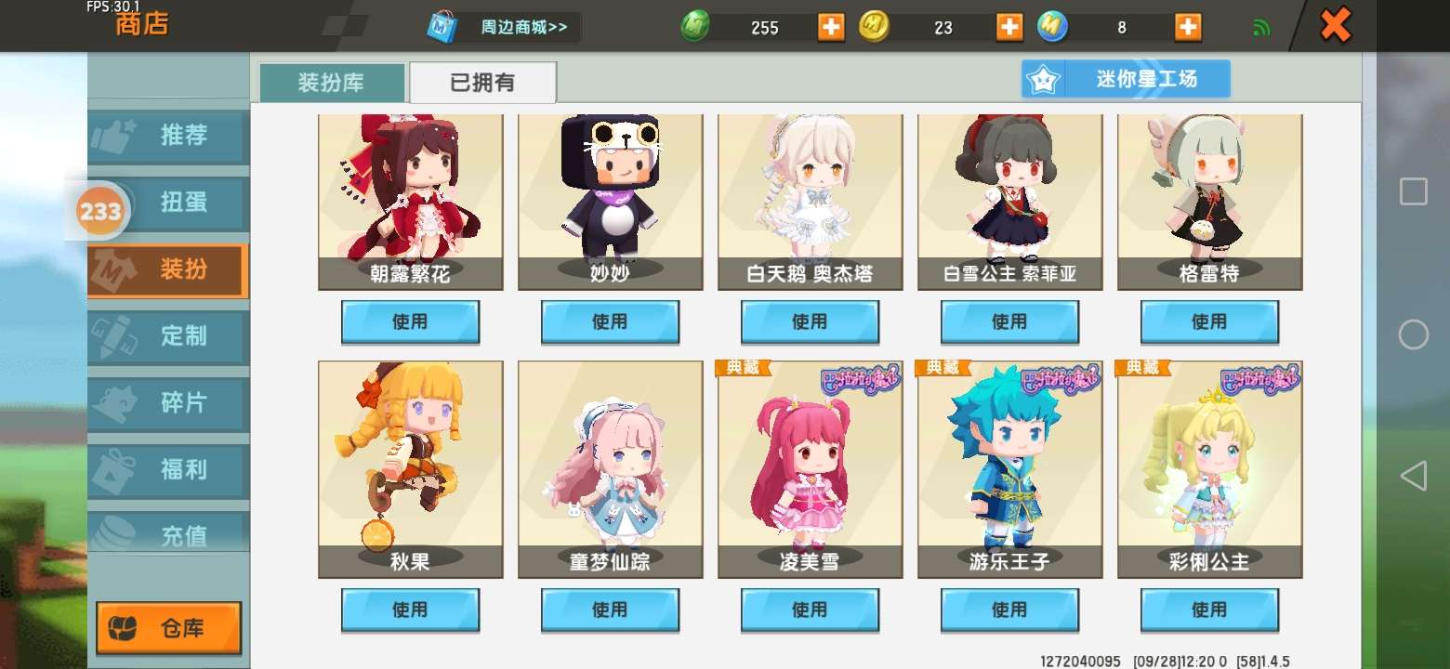Open the 扭蛋 gacha sidebar item
Screen dimensions: 1450x669
click(x=168, y=203)
